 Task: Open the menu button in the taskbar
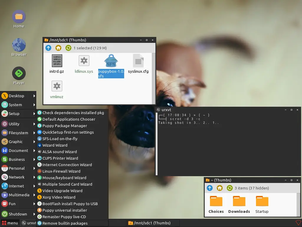(10, 223)
